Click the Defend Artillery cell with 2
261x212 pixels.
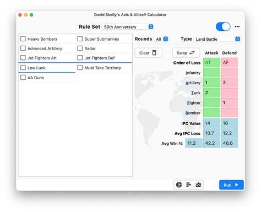click(x=230, y=83)
